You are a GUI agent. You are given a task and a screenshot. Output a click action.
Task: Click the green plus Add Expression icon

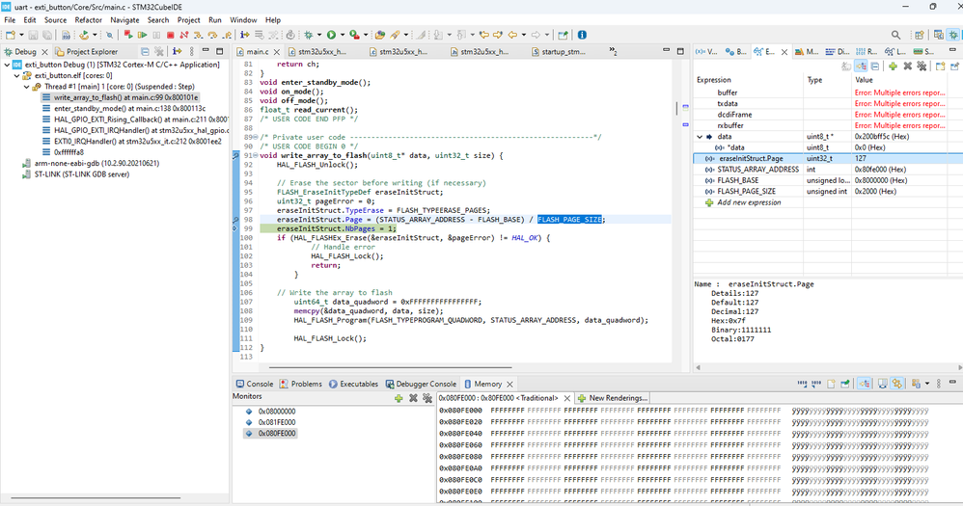pyautogui.click(x=893, y=67)
